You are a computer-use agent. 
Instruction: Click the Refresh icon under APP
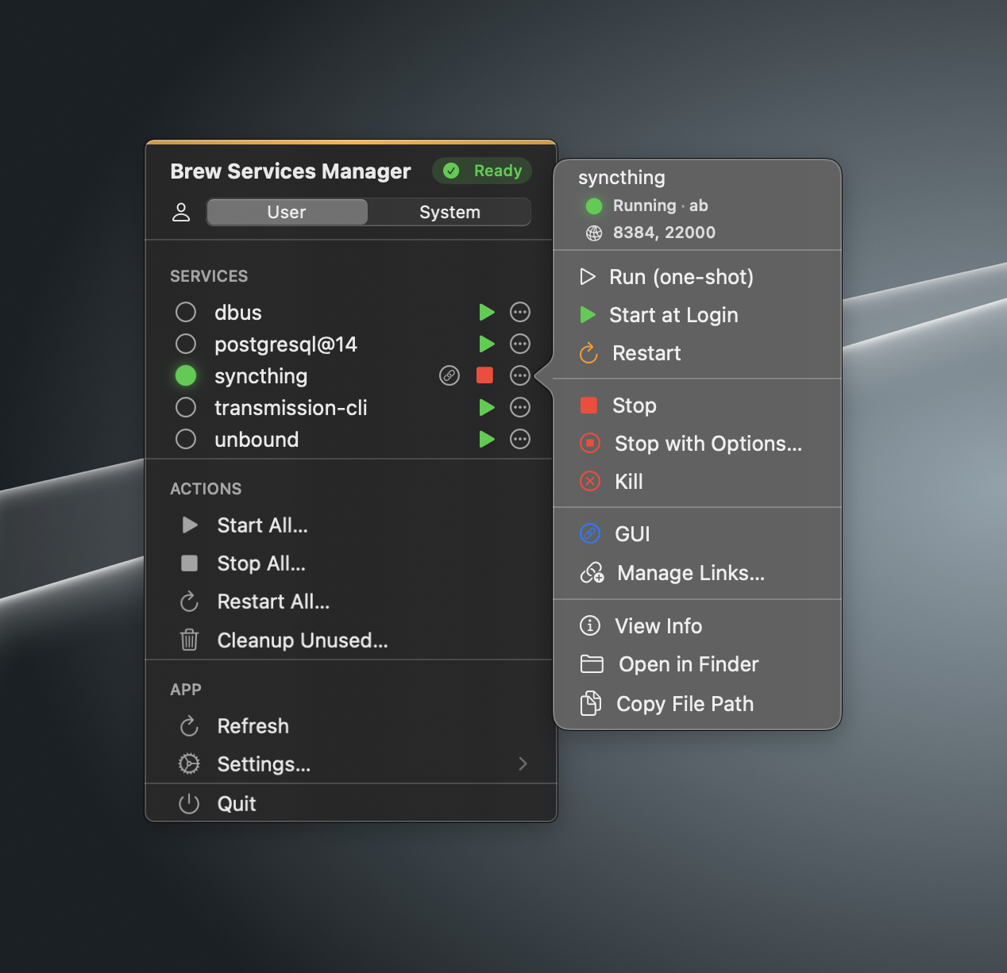click(188, 725)
